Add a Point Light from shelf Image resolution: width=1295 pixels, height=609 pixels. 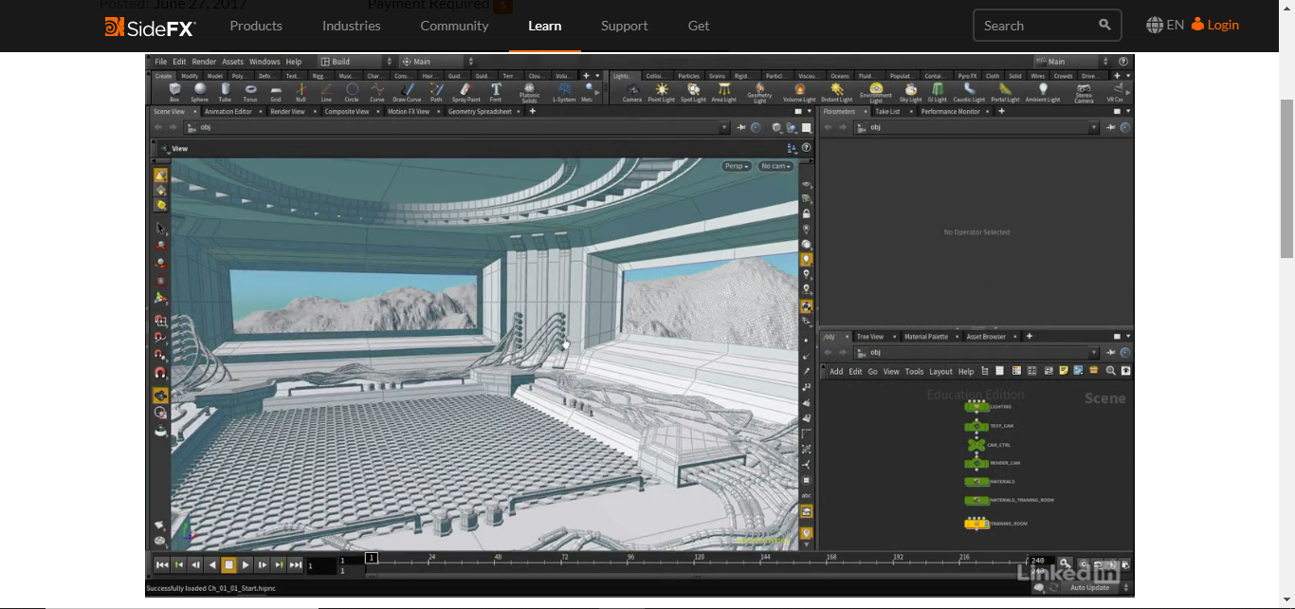tap(661, 92)
